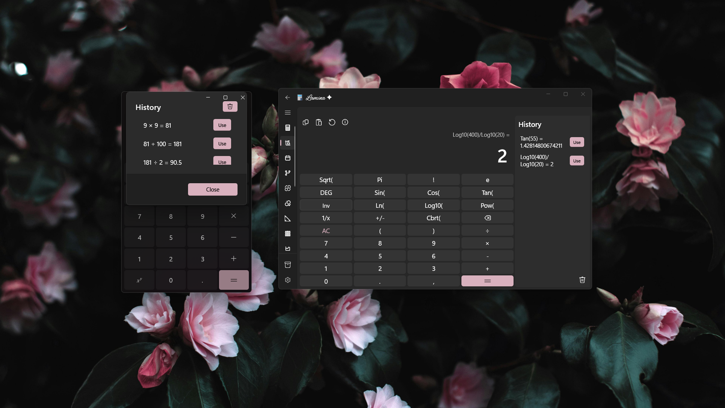Click equals button in small calculator
This screenshot has width=725, height=408.
click(234, 280)
